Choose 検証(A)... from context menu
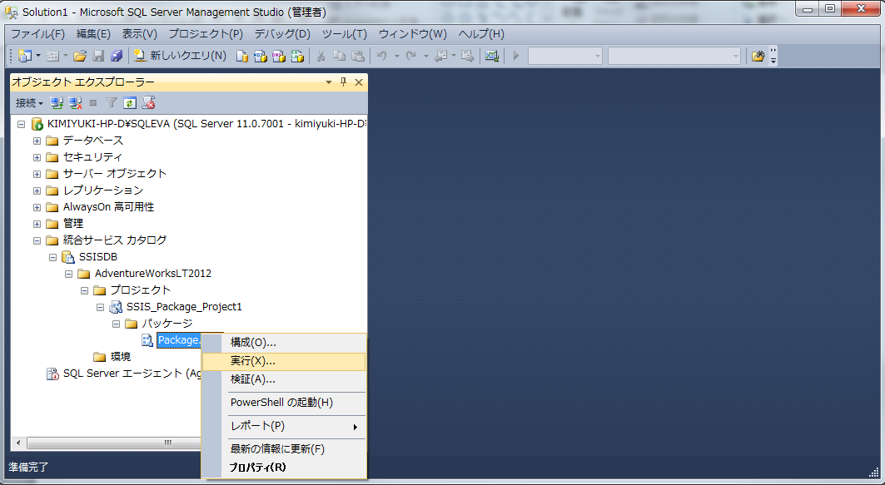This screenshot has width=885, height=485. click(x=284, y=379)
